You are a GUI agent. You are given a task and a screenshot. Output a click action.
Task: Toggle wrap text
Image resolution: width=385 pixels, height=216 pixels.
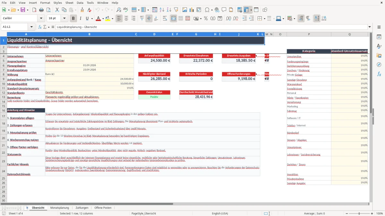[x=165, y=19]
